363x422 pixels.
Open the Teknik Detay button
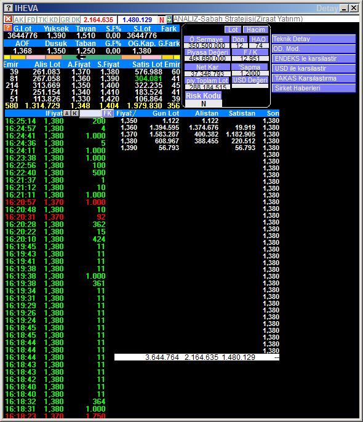(x=314, y=39)
